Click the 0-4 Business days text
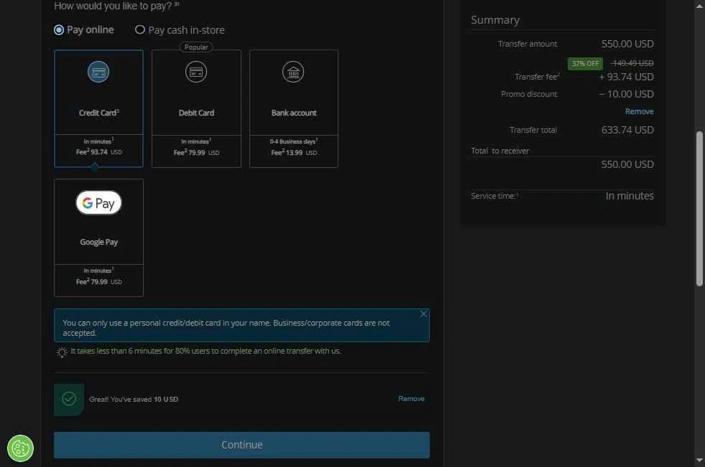This screenshot has width=705, height=467. 294,141
